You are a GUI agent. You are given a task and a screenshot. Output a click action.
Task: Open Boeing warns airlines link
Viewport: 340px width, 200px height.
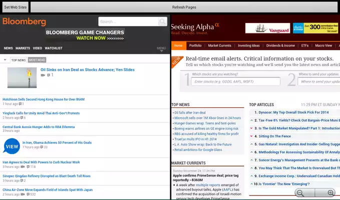(x=206, y=128)
